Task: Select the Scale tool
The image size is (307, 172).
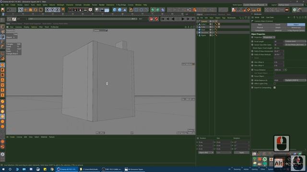Action: 31,10
